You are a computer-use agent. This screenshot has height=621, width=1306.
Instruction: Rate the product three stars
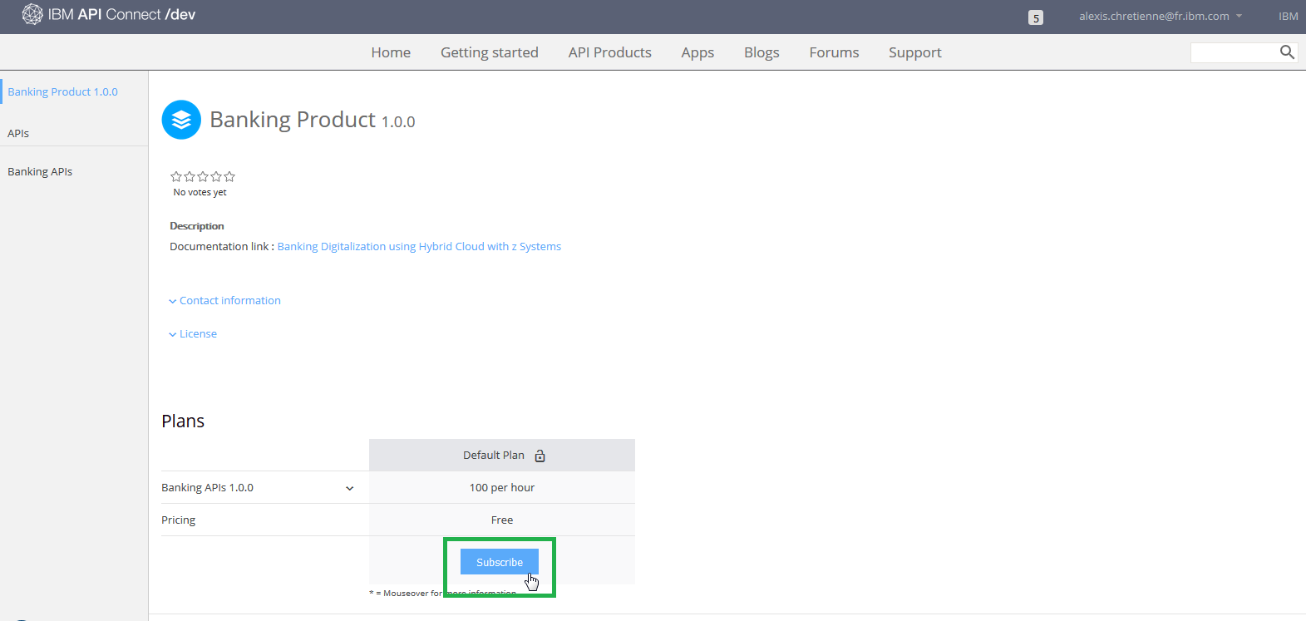click(x=203, y=176)
